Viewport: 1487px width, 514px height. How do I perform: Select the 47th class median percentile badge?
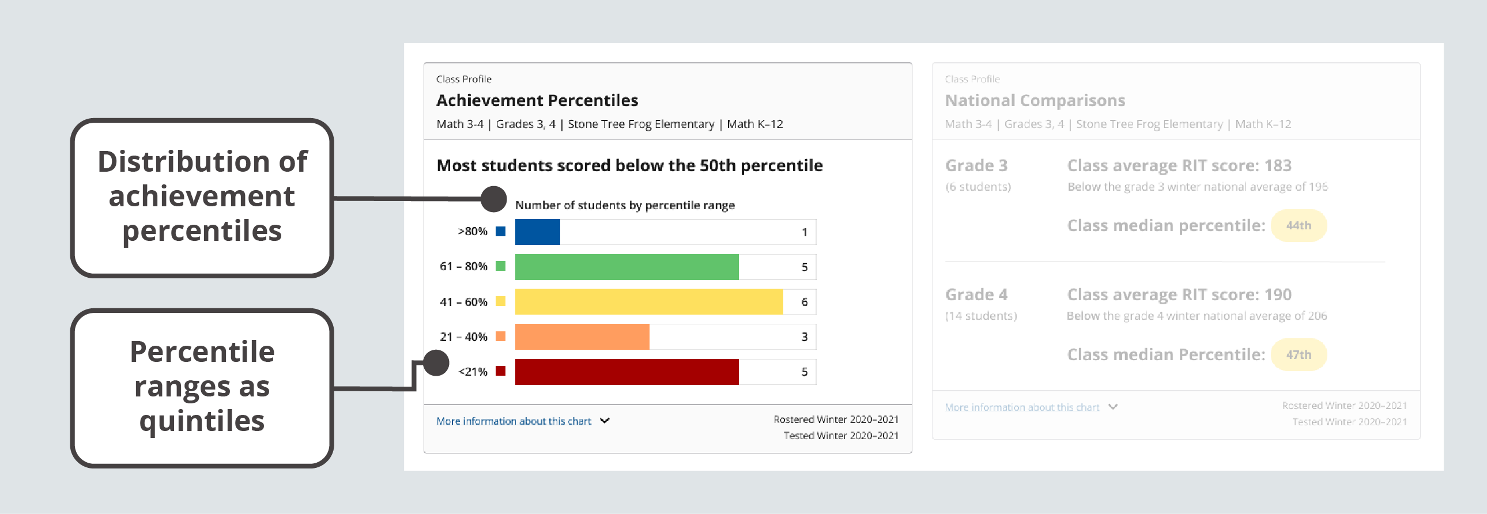click(x=1298, y=355)
